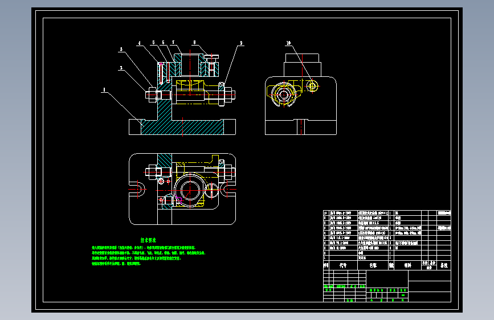The width and height of the screenshot is (494, 320).
Task: Click part balloon number 3 label
Action: [x=121, y=50]
